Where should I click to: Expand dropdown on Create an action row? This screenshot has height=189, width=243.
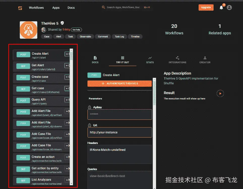67,157
